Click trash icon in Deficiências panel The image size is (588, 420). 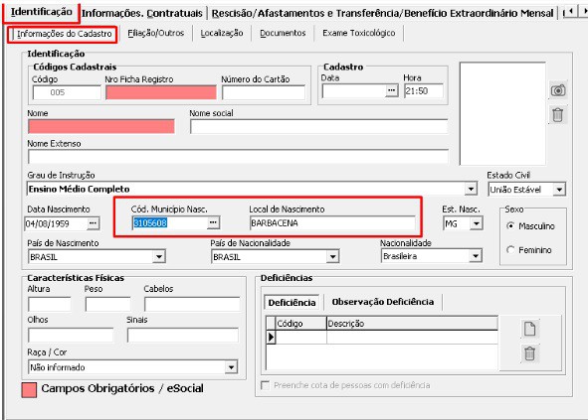[x=529, y=353]
